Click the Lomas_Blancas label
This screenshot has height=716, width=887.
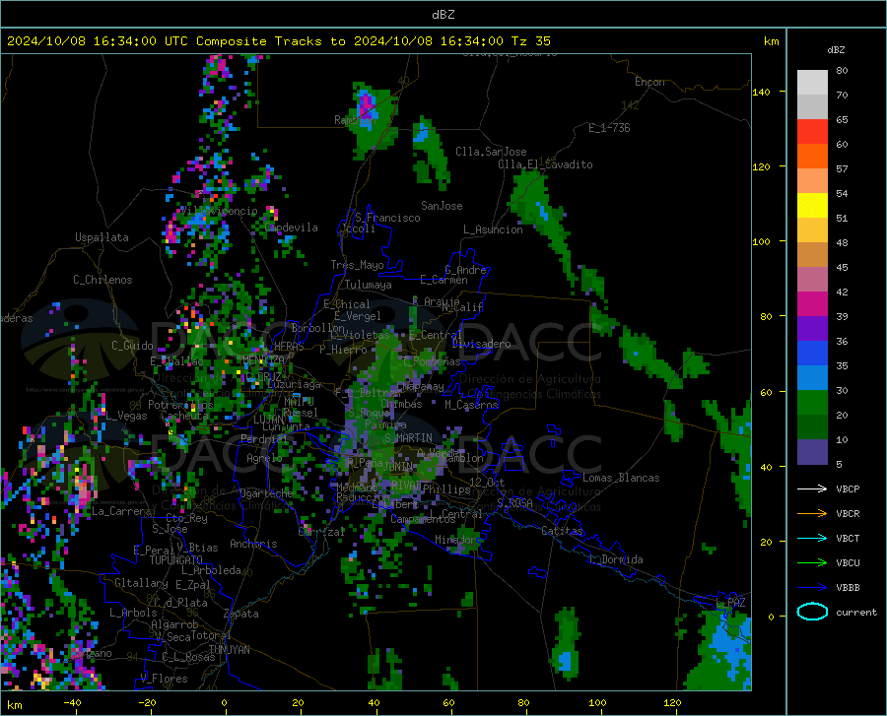tap(621, 478)
